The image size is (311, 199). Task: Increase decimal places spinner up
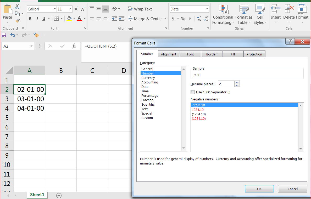(x=237, y=82)
